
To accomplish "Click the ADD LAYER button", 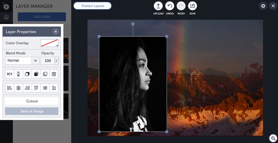I will click(42, 17).
